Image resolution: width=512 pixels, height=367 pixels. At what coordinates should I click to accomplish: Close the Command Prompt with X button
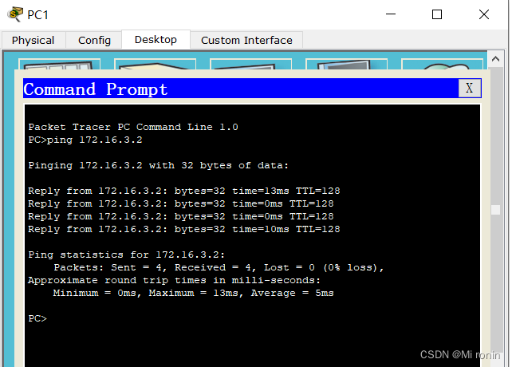469,88
